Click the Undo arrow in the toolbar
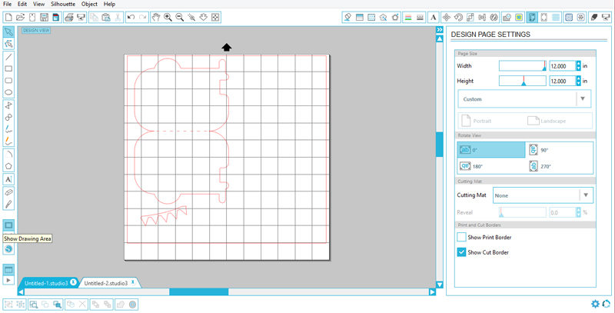The width and height of the screenshot is (615, 313). click(x=131, y=17)
